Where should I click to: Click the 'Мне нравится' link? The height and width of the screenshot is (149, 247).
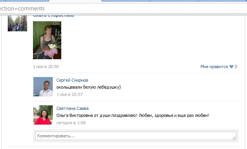pos(214,67)
